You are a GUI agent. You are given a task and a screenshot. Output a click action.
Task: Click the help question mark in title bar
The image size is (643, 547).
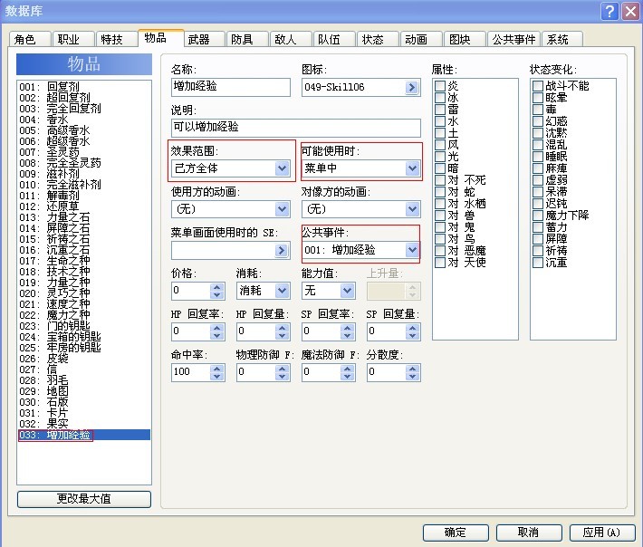click(x=609, y=11)
